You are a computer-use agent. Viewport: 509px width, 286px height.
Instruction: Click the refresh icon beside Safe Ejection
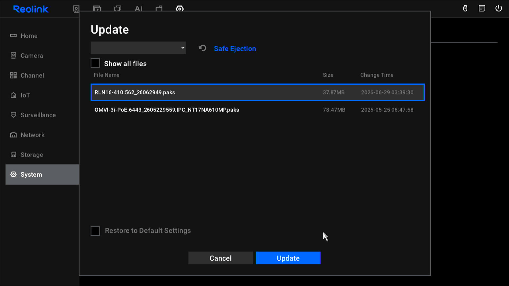[x=202, y=48]
